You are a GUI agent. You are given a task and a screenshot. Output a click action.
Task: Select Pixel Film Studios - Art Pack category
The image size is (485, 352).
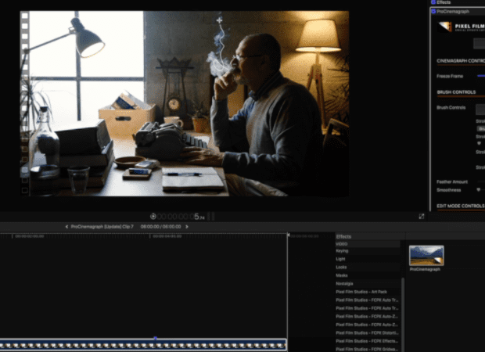368,292
